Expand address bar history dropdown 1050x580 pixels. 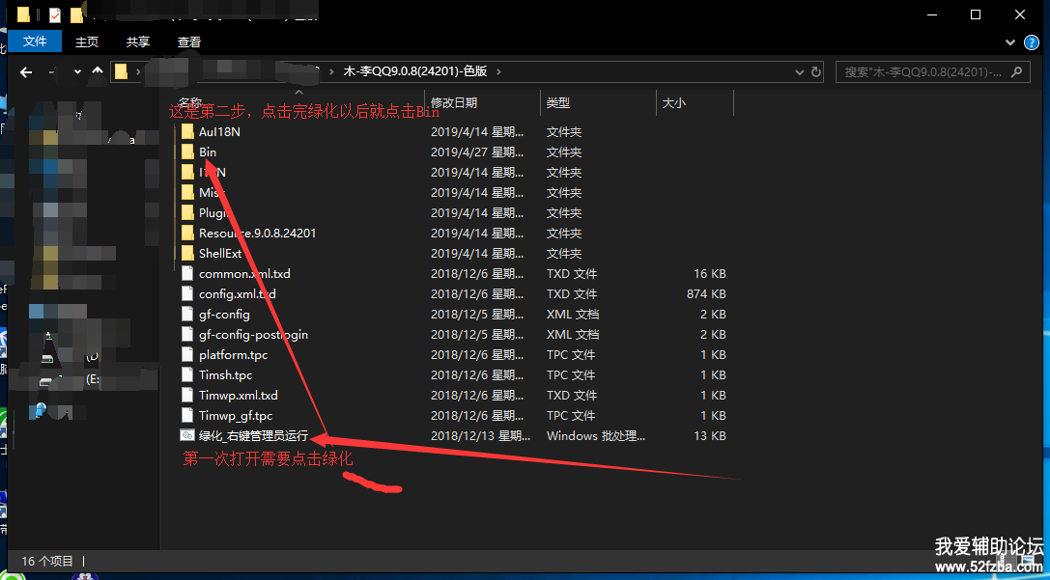[x=800, y=71]
